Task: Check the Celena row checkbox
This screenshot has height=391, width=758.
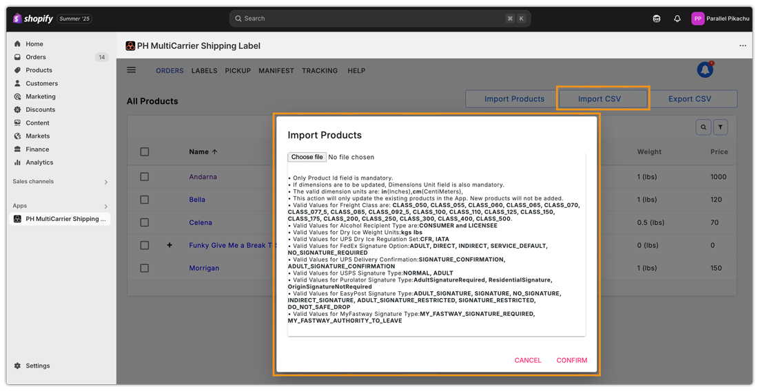Action: pos(145,222)
